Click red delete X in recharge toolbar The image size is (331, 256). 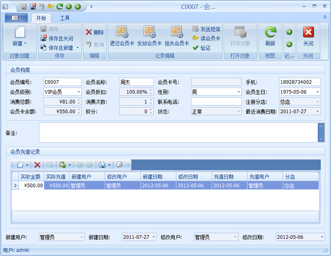[x=38, y=165]
